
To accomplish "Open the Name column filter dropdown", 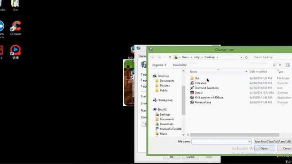I will coord(246,72).
